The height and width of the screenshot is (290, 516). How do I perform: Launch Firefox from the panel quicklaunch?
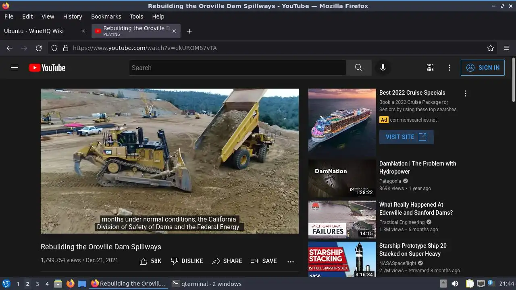(x=70, y=284)
